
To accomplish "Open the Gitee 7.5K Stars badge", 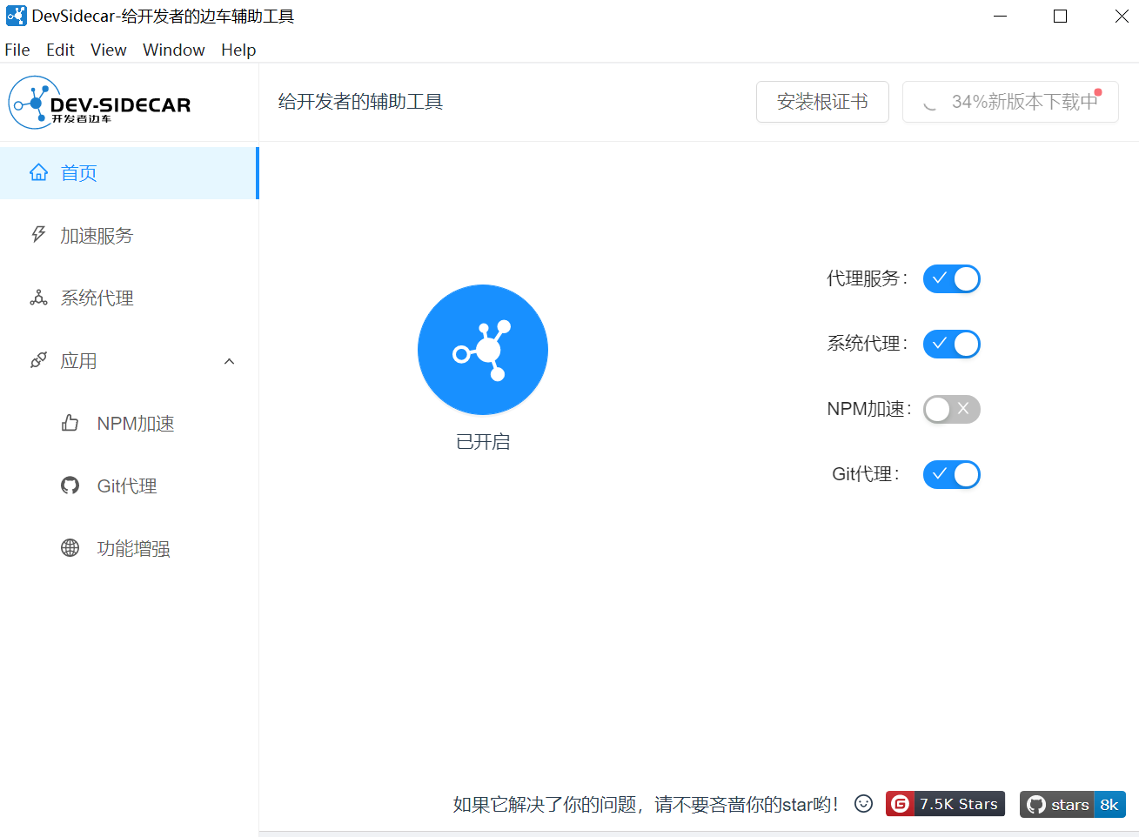I will (945, 803).
